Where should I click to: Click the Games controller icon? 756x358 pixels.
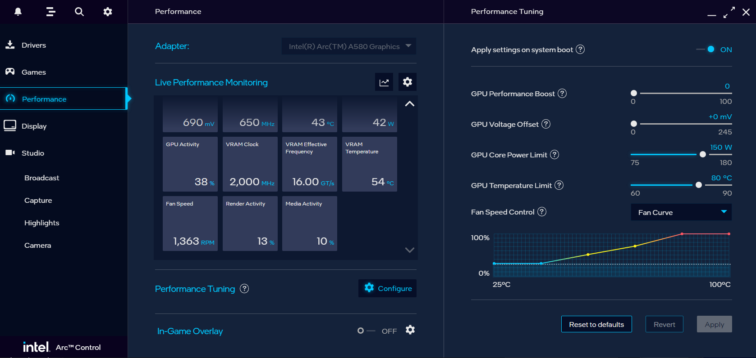10,72
